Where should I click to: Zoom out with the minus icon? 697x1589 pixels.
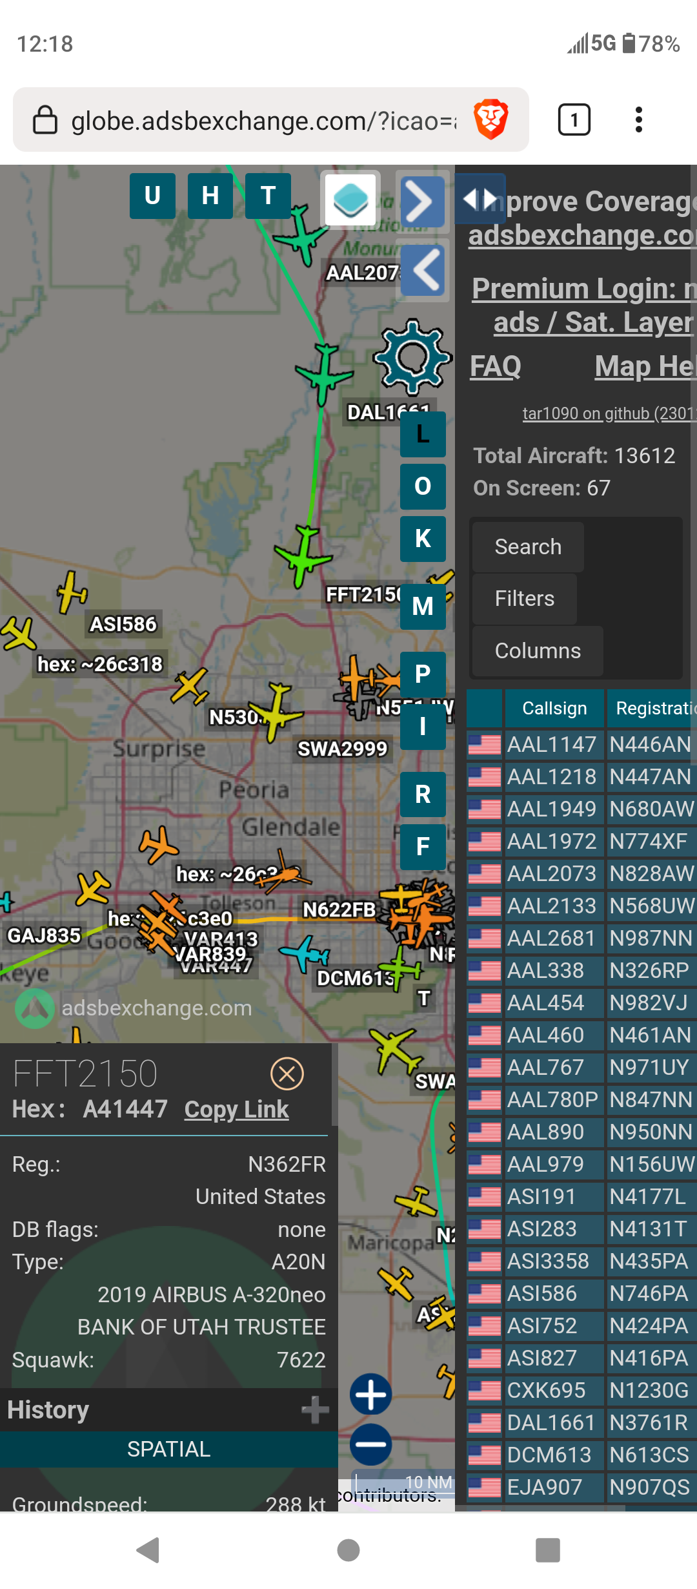(x=370, y=1444)
